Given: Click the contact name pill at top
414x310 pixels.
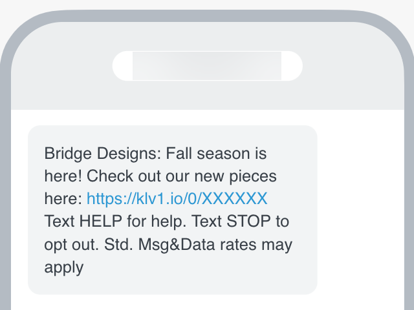Looking at the screenshot, I should (x=207, y=66).
